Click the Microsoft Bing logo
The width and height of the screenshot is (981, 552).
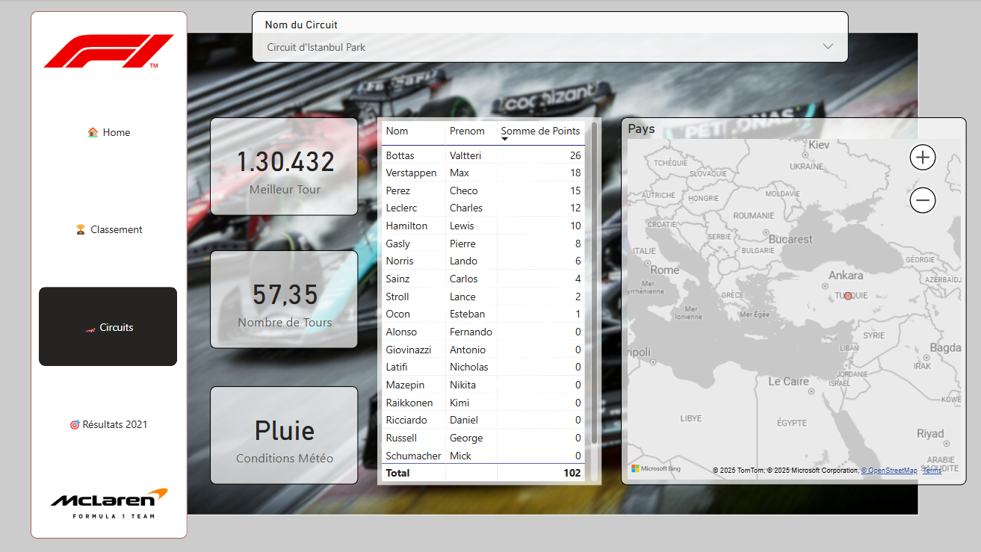coord(656,469)
